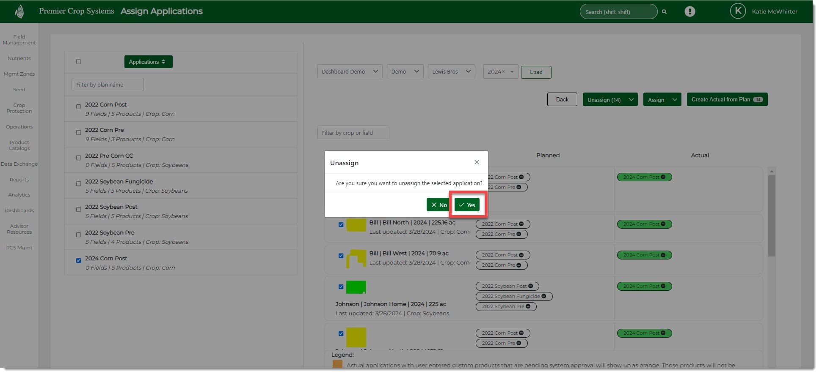Viewport: 819px width, 374px height.
Task: Click Bill North yellow field thumbnail
Action: point(356,225)
